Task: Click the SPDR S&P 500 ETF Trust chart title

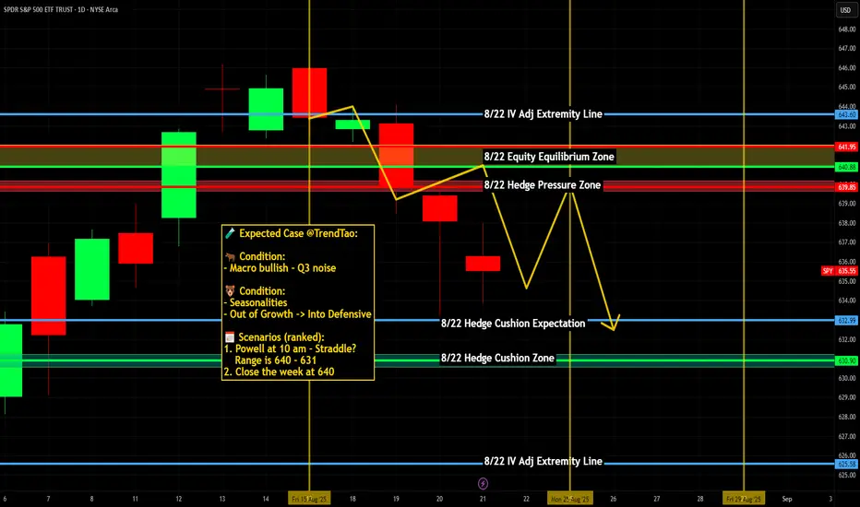Action: pyautogui.click(x=60, y=9)
